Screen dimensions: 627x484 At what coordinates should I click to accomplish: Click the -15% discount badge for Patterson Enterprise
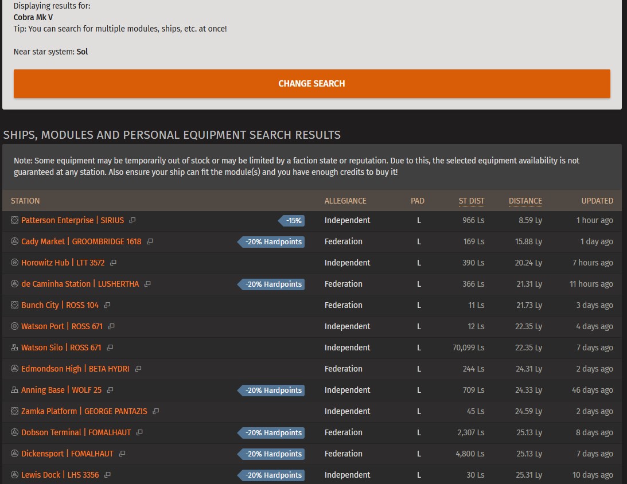click(x=291, y=221)
